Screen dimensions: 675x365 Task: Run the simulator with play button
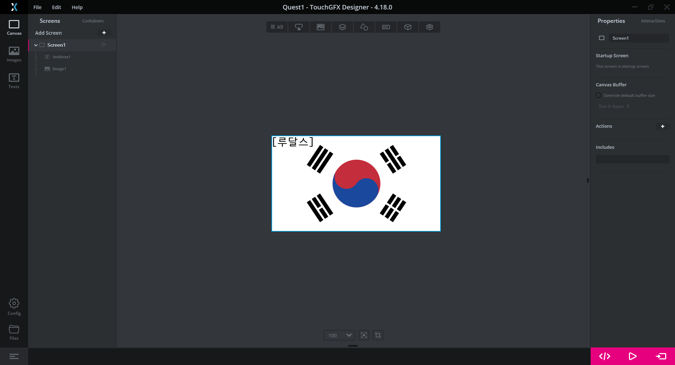[x=632, y=356]
